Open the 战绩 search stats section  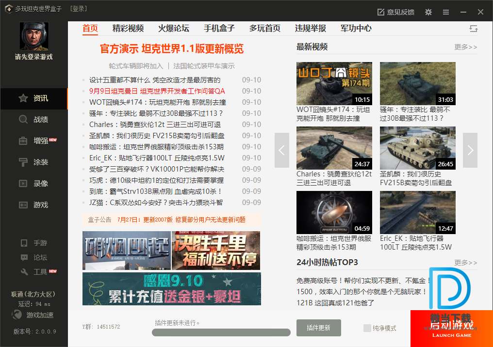tap(33, 120)
